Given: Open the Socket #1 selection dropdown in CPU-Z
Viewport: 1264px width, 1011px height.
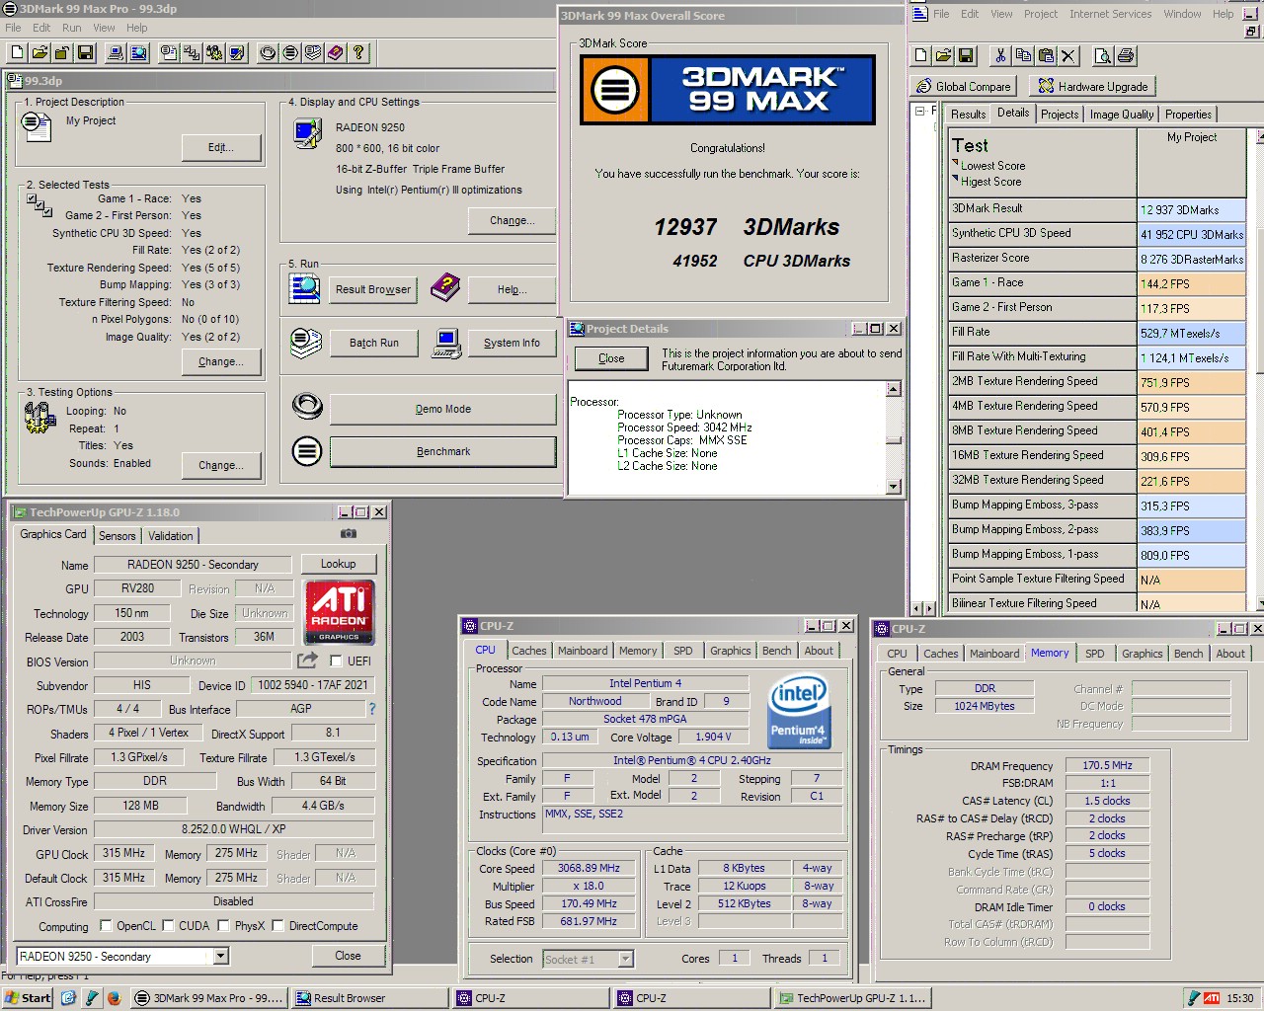Looking at the screenshot, I should click(x=625, y=959).
